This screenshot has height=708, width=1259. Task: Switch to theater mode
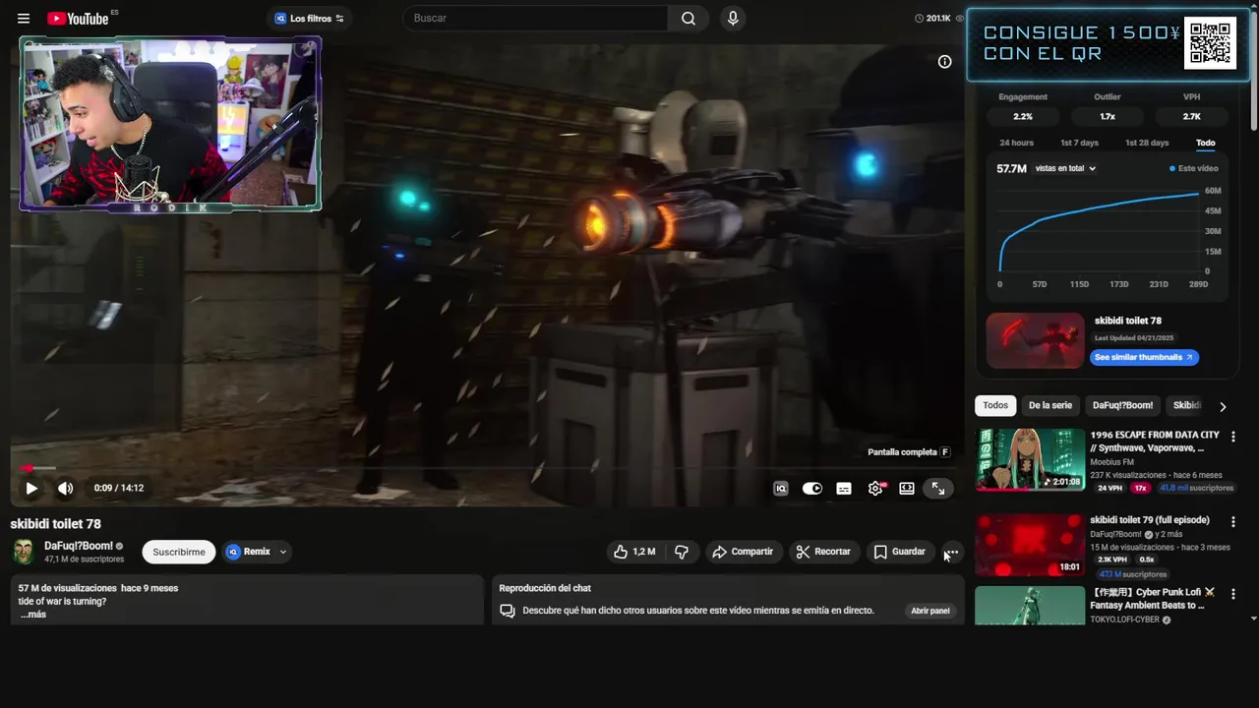click(907, 488)
